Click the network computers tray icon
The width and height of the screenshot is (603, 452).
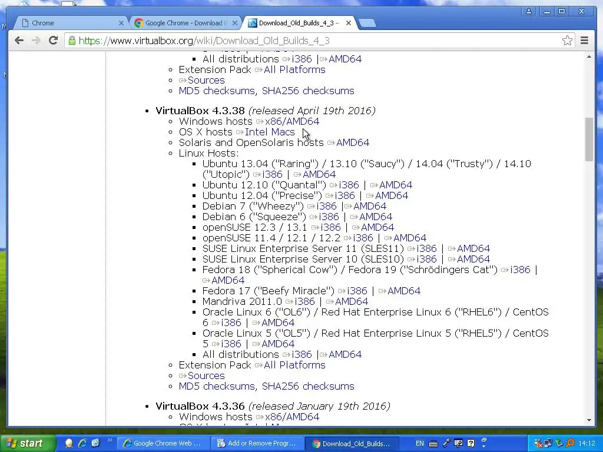click(548, 443)
